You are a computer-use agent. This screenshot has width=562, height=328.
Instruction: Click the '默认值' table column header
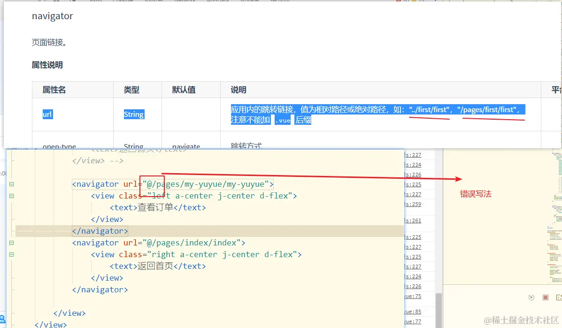[x=184, y=90]
